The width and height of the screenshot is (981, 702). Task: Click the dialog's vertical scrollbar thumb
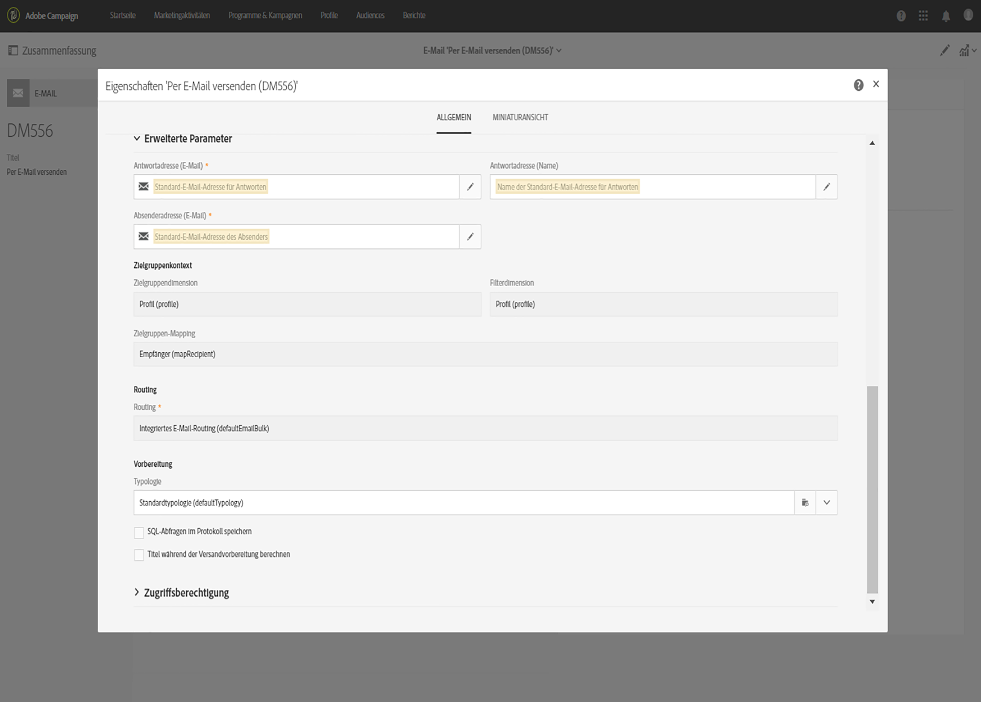[872, 488]
